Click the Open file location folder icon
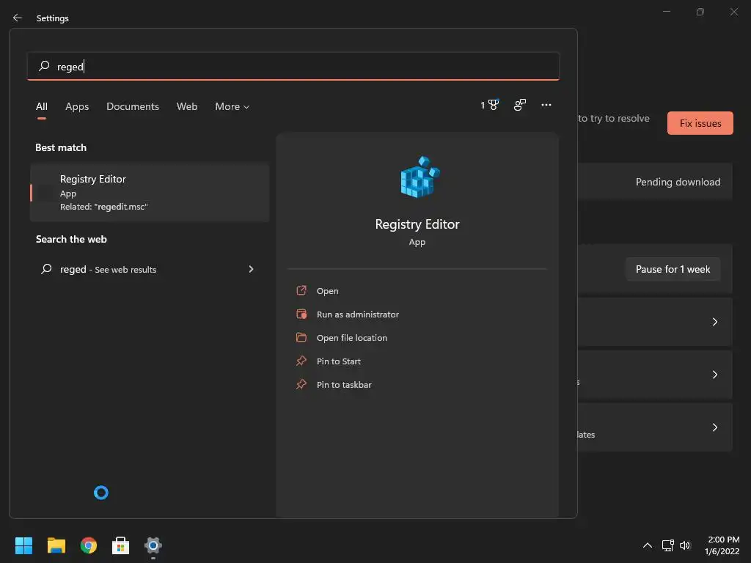Viewport: 751px width, 563px height. click(301, 337)
